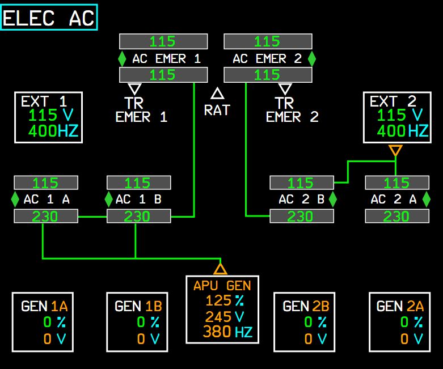The image size is (443, 369).
Task: Click the GEN 1A generator box
Action: (44, 322)
